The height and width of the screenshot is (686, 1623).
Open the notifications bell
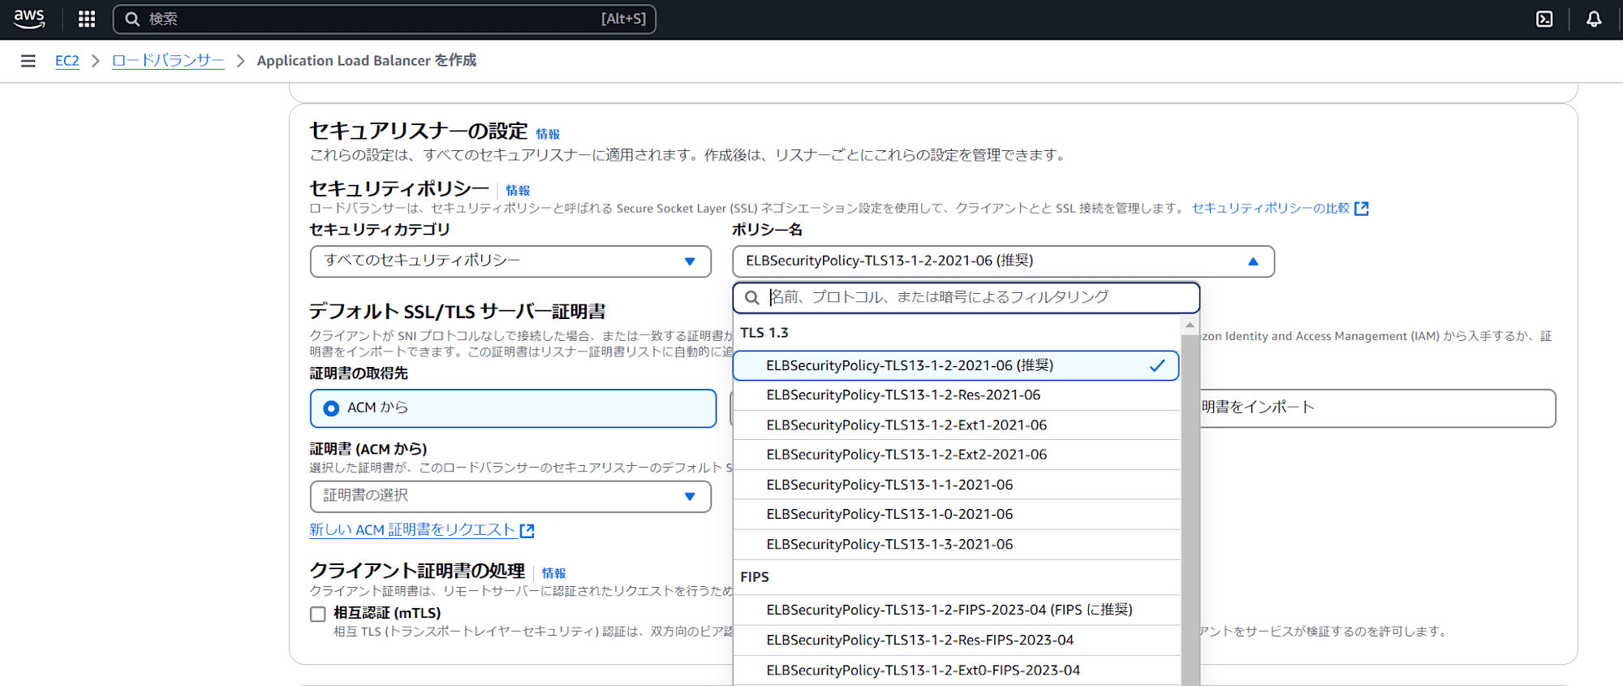1594,19
